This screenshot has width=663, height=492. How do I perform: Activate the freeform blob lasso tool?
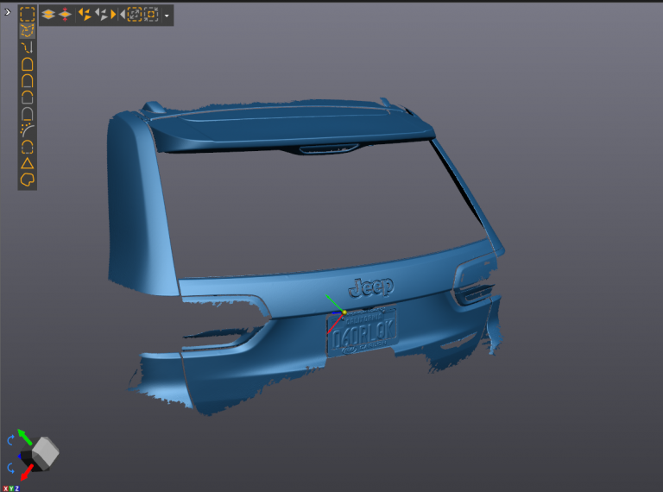[x=28, y=180]
